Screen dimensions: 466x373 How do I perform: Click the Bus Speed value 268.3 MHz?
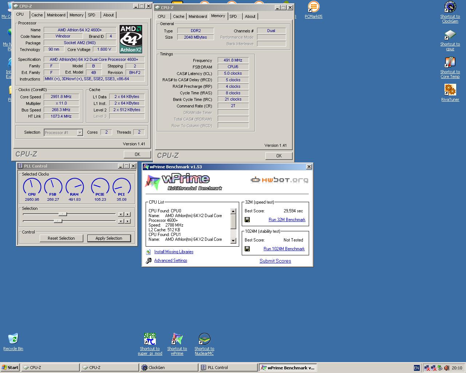pyautogui.click(x=61, y=110)
